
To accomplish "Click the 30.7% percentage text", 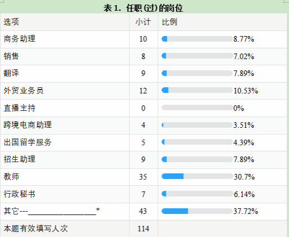I will (x=244, y=177).
